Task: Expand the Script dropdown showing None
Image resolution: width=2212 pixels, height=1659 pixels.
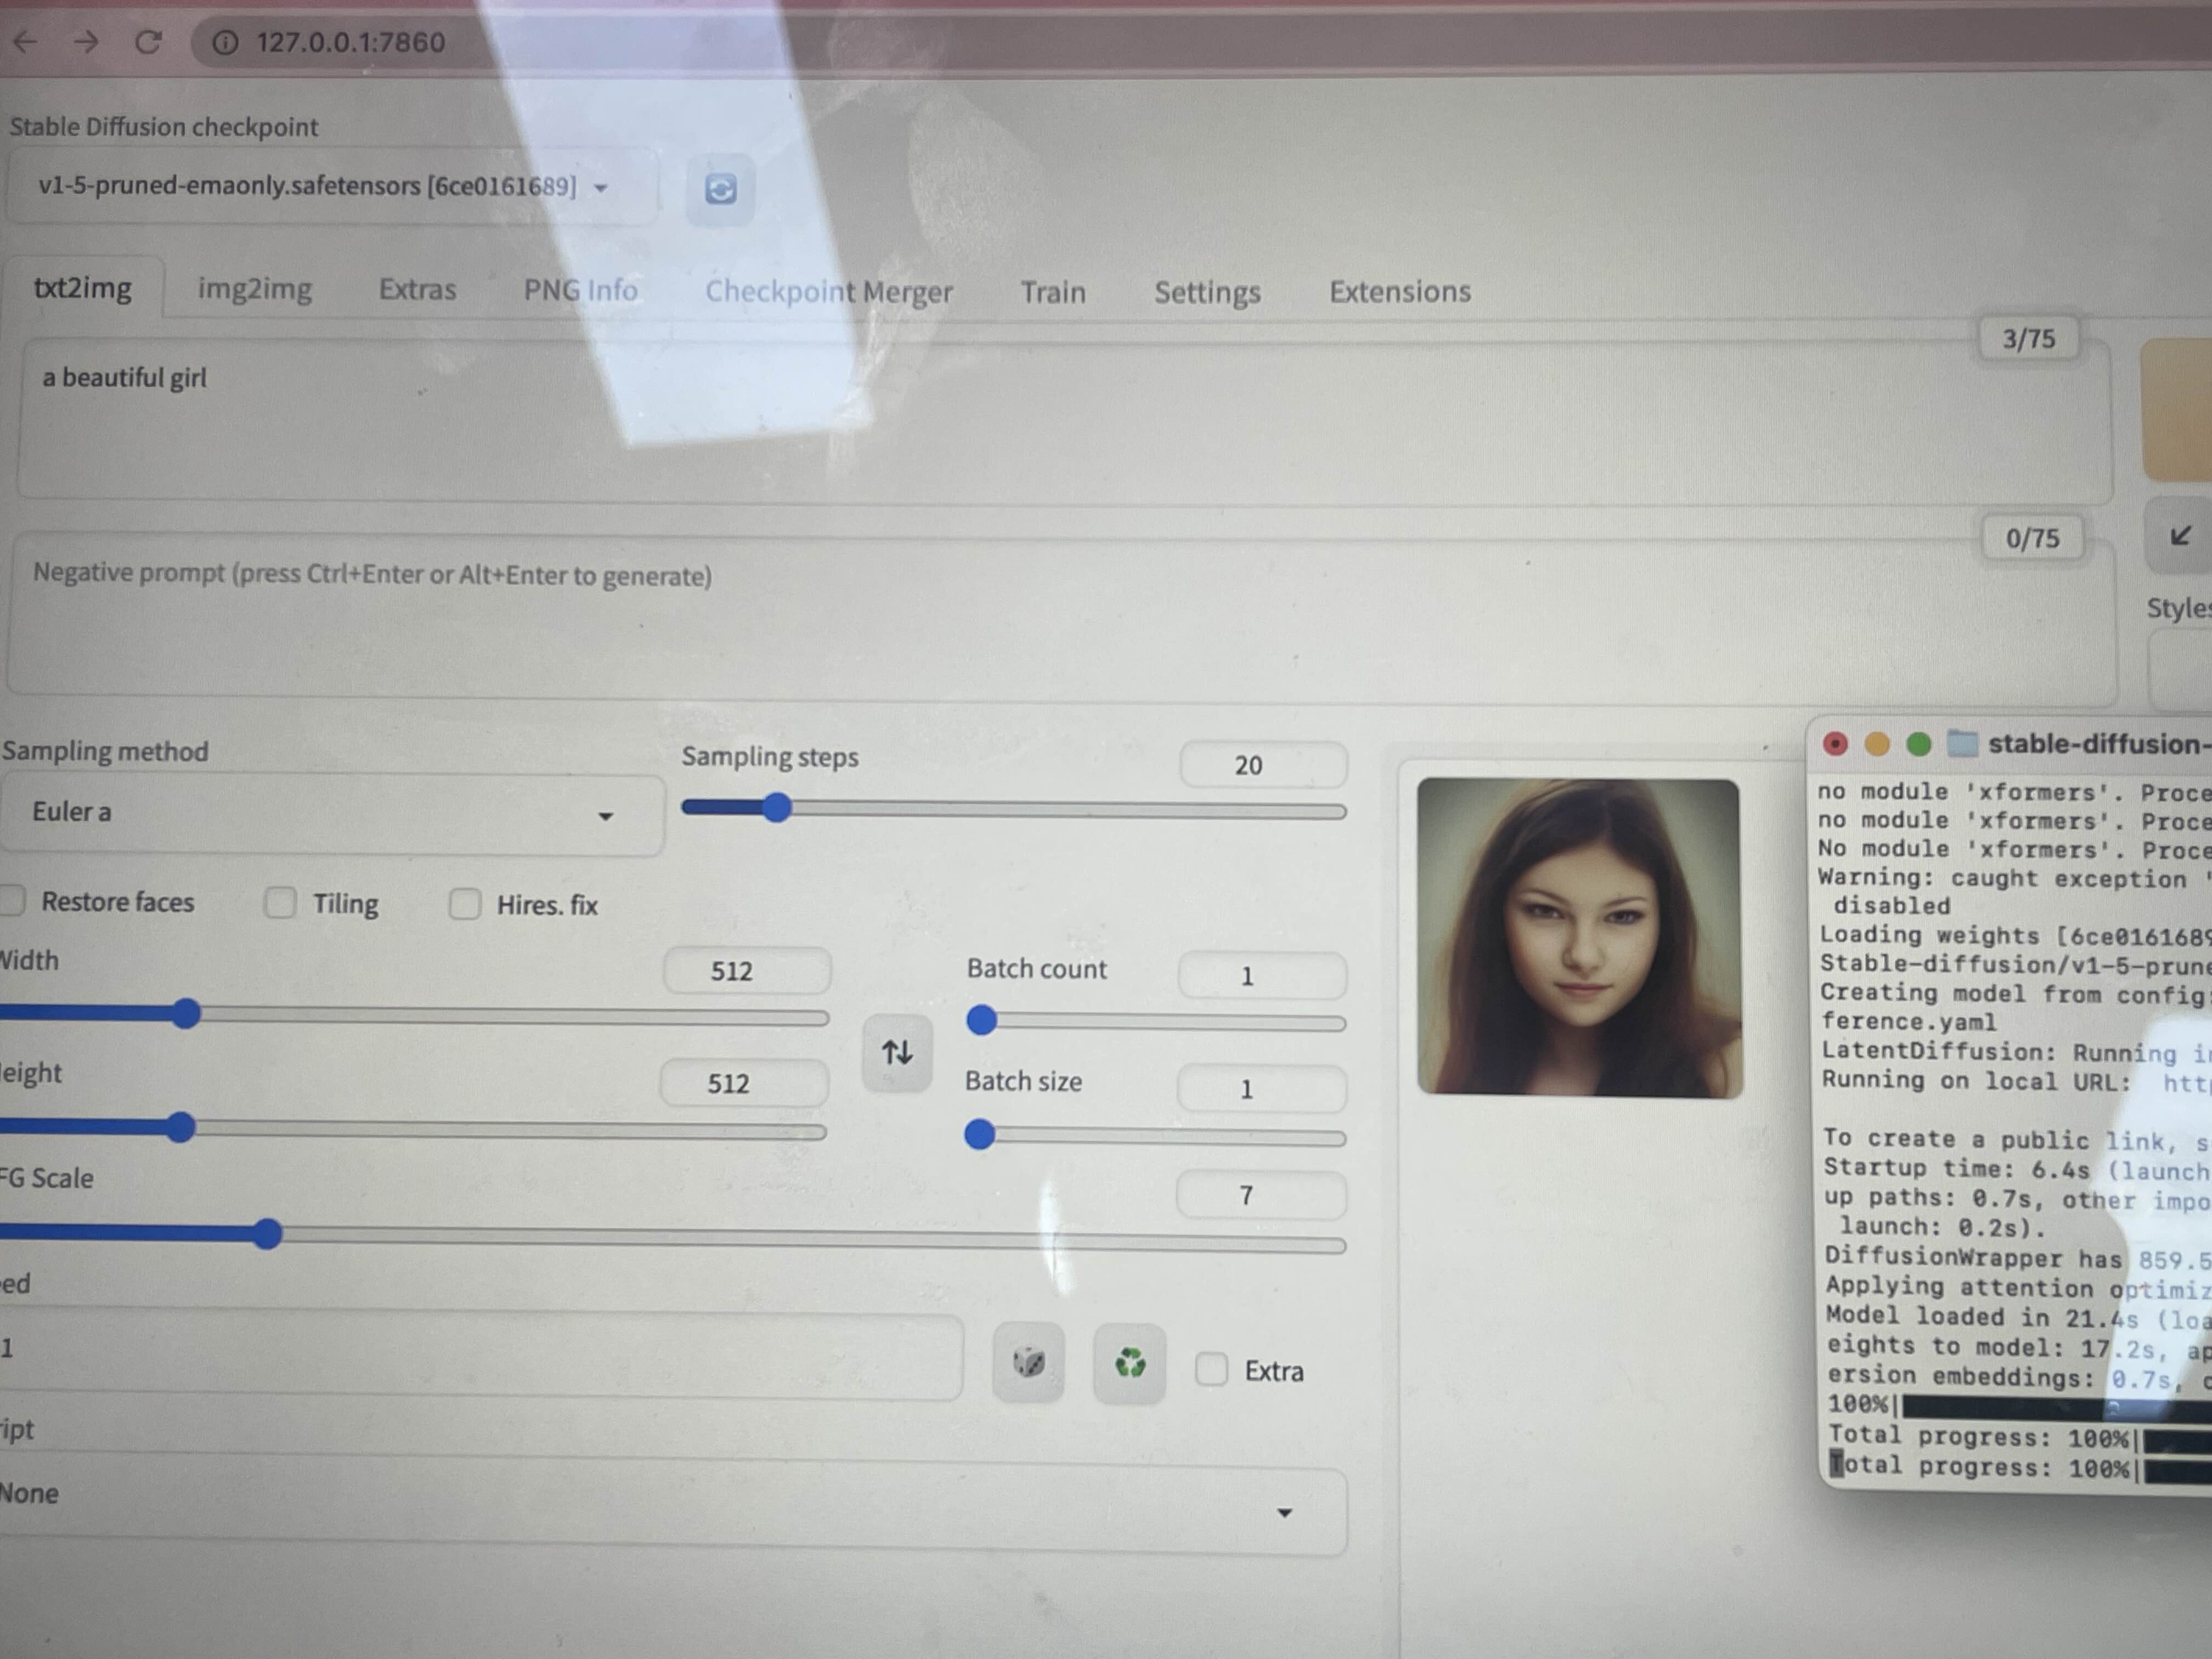Action: pos(670,1508)
